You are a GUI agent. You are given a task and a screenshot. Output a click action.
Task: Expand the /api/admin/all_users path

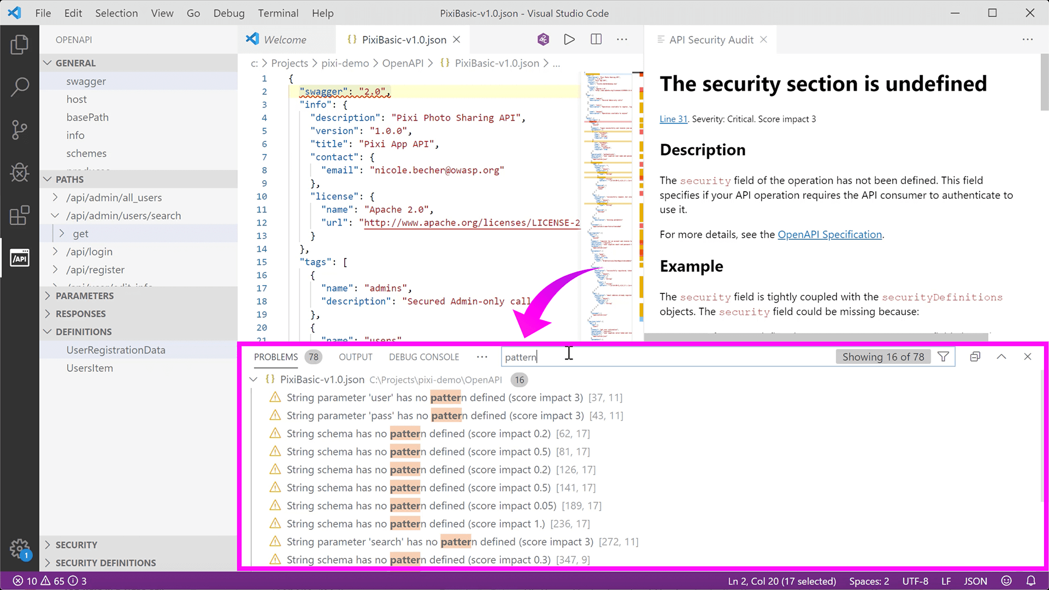click(55, 197)
